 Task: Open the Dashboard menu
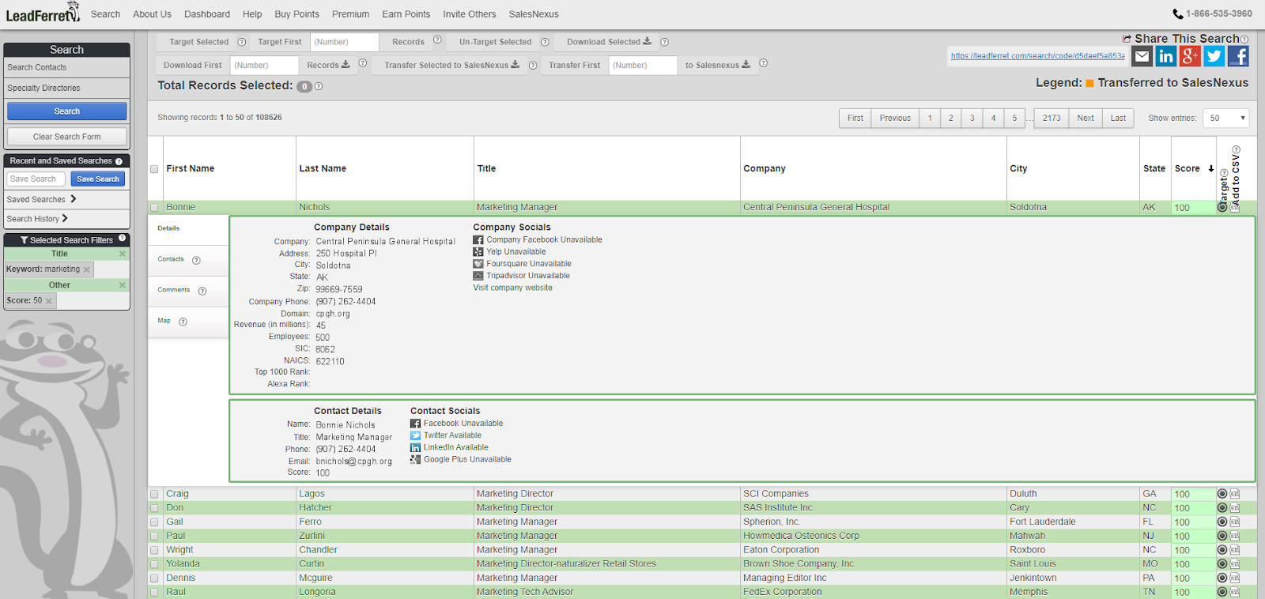pyautogui.click(x=207, y=14)
